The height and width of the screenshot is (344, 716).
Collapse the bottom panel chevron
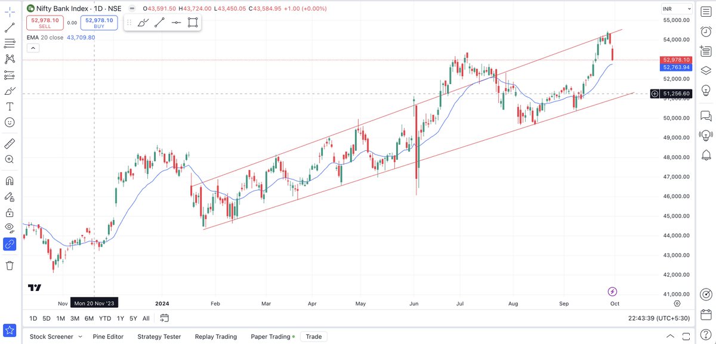[x=671, y=336]
